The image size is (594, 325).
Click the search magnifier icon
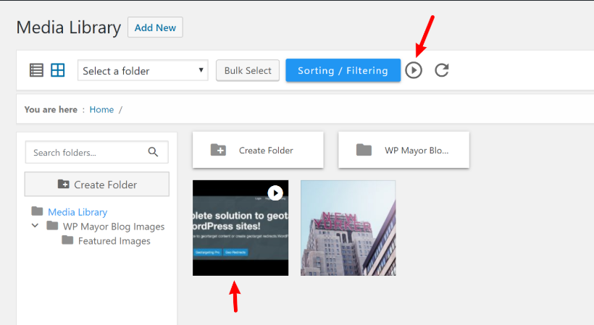[153, 152]
